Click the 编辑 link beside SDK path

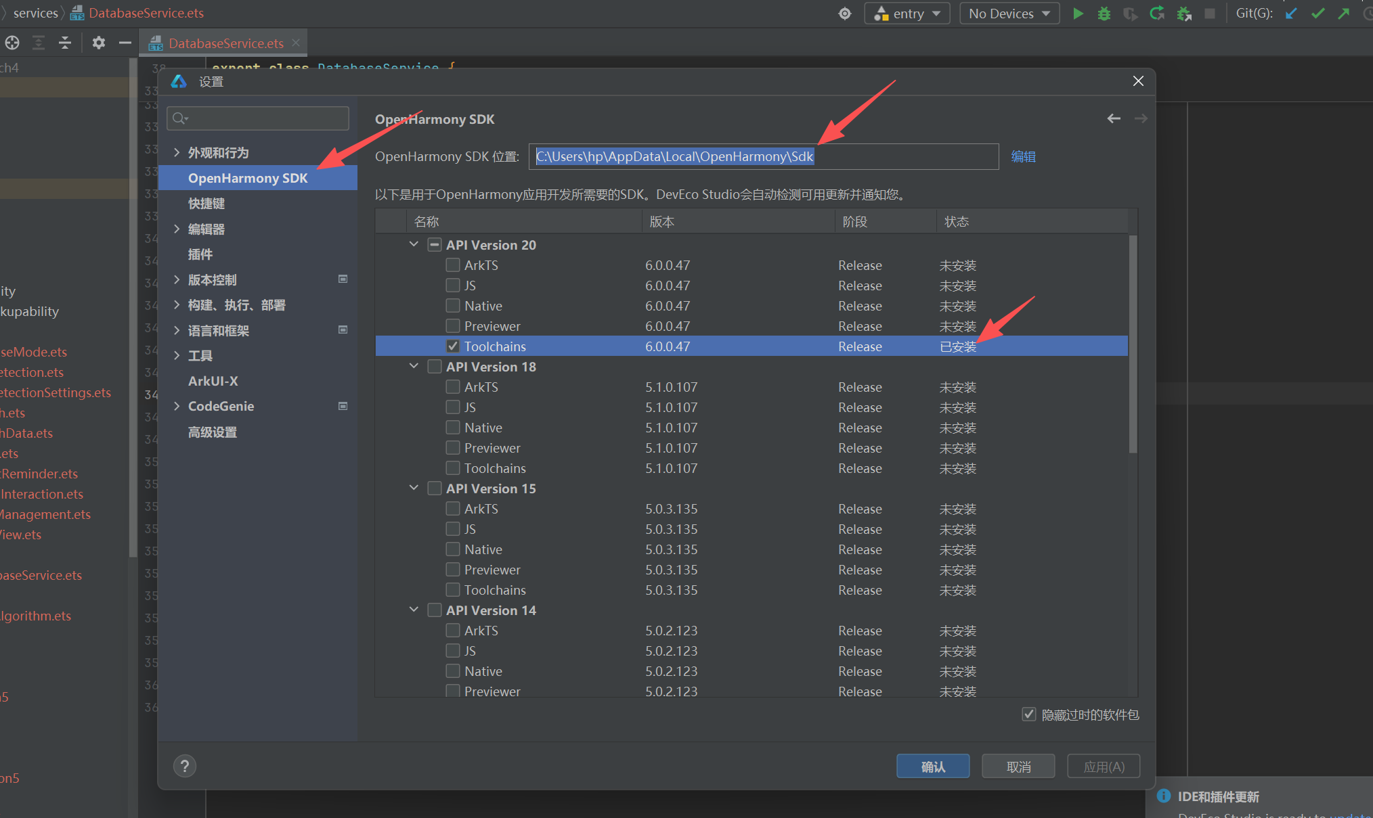[x=1023, y=157]
